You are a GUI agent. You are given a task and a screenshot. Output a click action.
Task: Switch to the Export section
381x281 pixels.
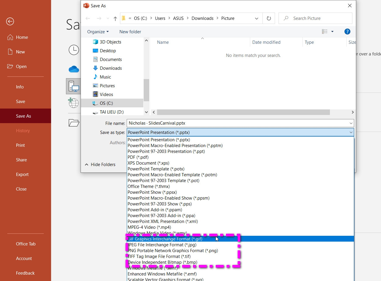[22, 174]
